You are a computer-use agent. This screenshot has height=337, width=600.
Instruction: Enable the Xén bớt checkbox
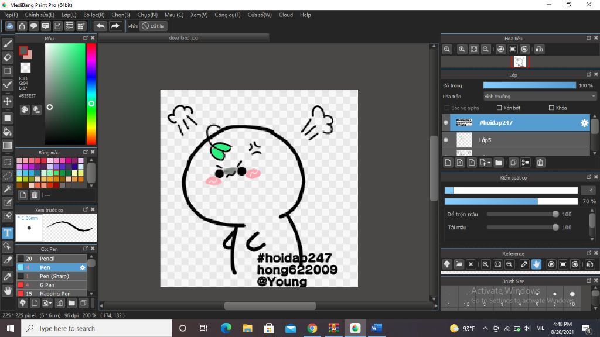(x=499, y=108)
